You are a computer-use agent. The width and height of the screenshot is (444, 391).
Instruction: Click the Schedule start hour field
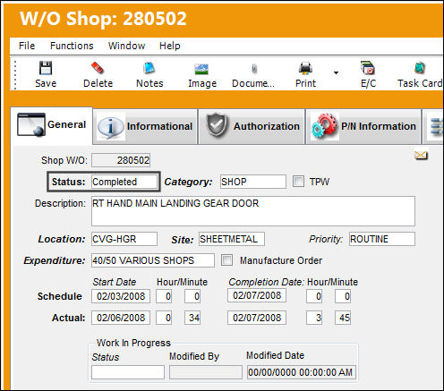[164, 296]
